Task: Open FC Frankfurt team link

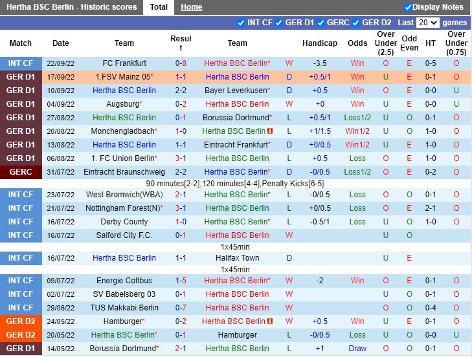Action: pos(124,63)
